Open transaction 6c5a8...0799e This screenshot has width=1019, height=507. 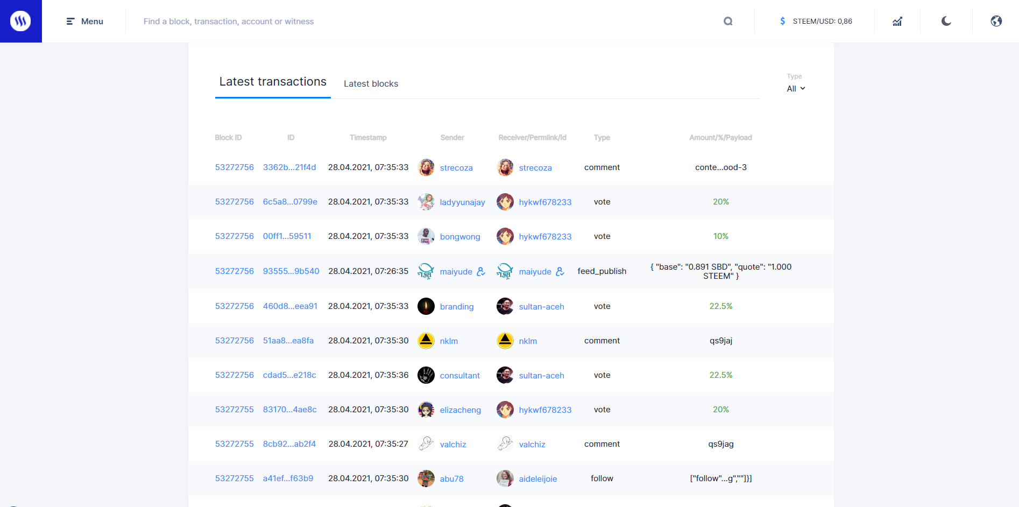pyautogui.click(x=290, y=202)
